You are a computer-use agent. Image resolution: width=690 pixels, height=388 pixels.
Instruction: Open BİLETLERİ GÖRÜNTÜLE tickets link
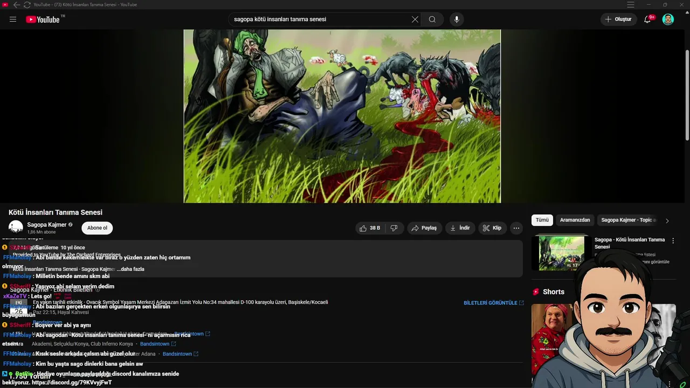point(493,303)
